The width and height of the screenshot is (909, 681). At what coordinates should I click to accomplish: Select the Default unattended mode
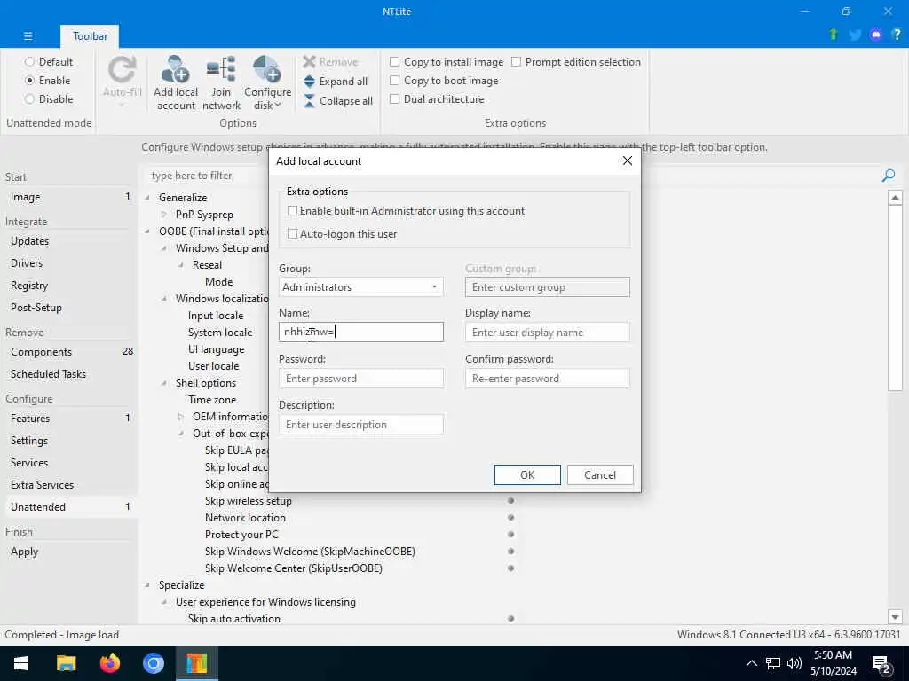point(49,61)
